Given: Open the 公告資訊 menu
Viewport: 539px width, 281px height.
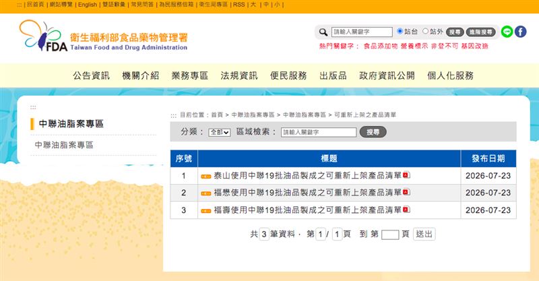Looking at the screenshot, I should pyautogui.click(x=91, y=75).
